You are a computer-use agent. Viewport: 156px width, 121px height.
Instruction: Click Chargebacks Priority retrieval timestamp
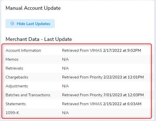tap(103, 77)
